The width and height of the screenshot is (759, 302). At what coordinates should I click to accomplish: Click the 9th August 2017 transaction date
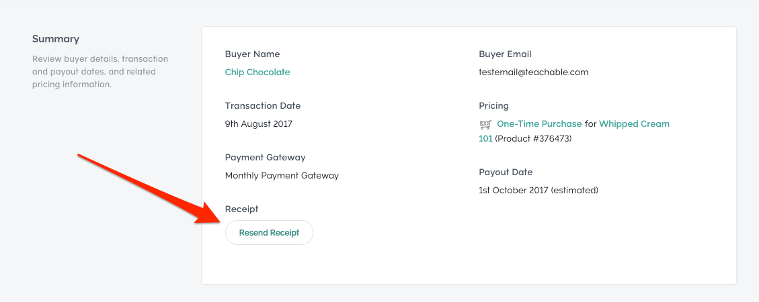click(x=258, y=123)
